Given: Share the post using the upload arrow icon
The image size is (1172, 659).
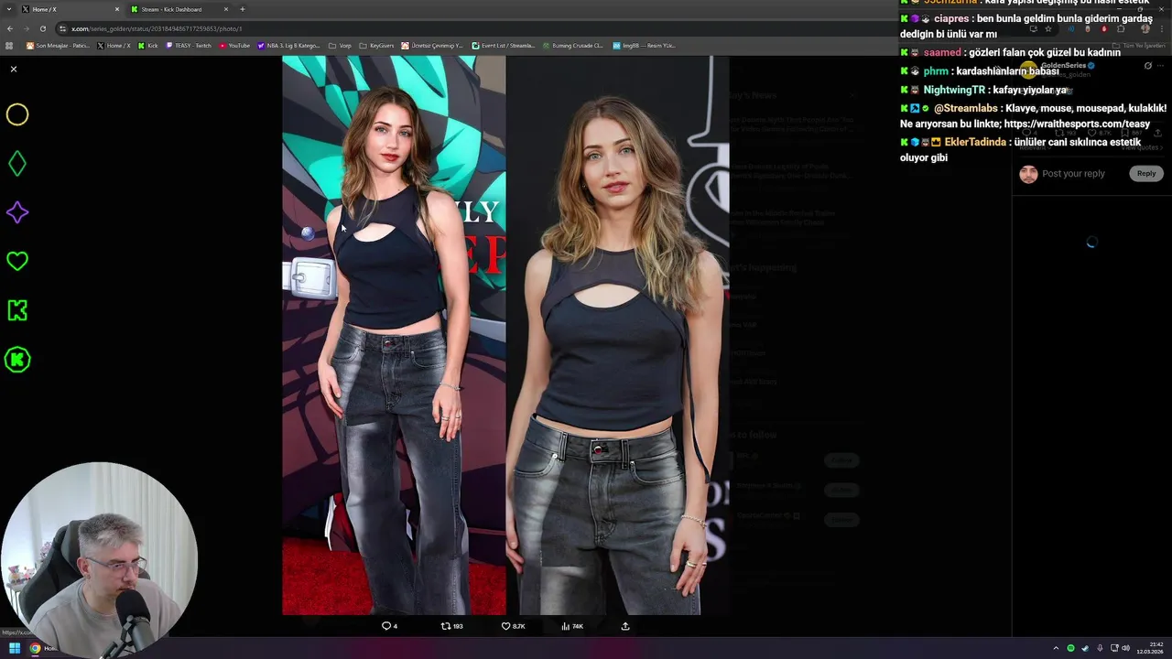Looking at the screenshot, I should (625, 626).
